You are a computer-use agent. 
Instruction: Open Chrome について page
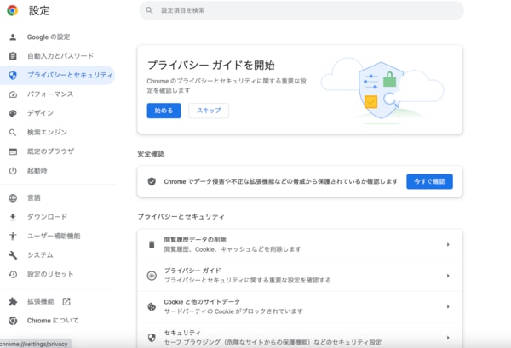[53, 321]
